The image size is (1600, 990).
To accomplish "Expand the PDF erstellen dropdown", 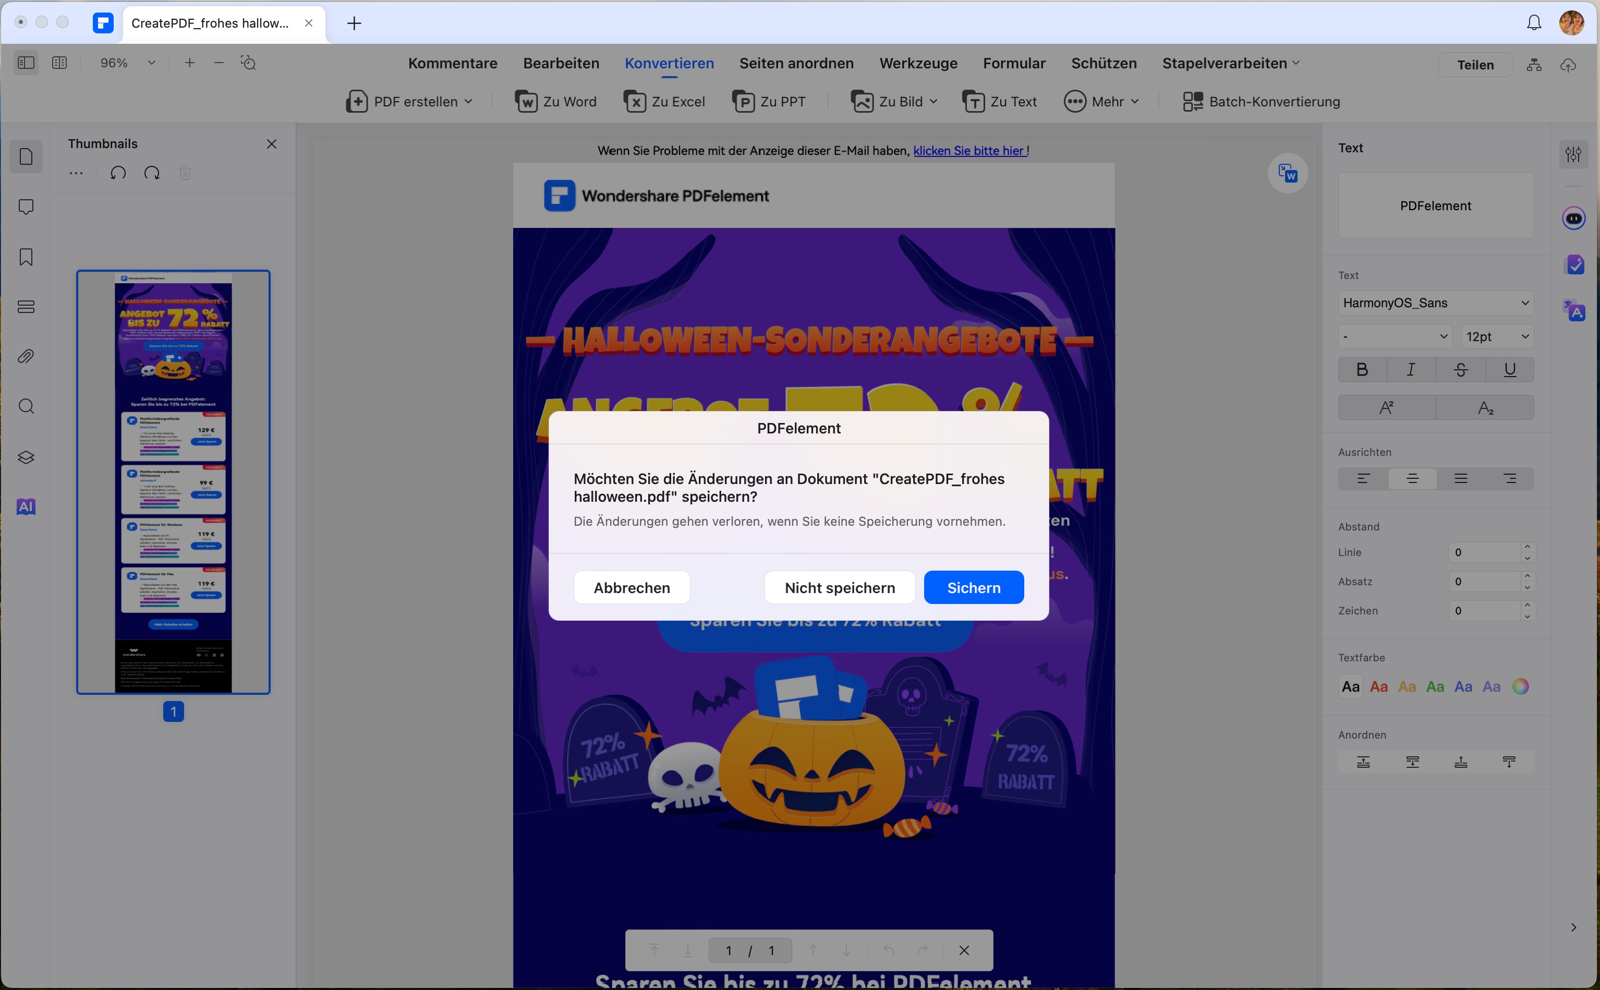I will coord(469,102).
